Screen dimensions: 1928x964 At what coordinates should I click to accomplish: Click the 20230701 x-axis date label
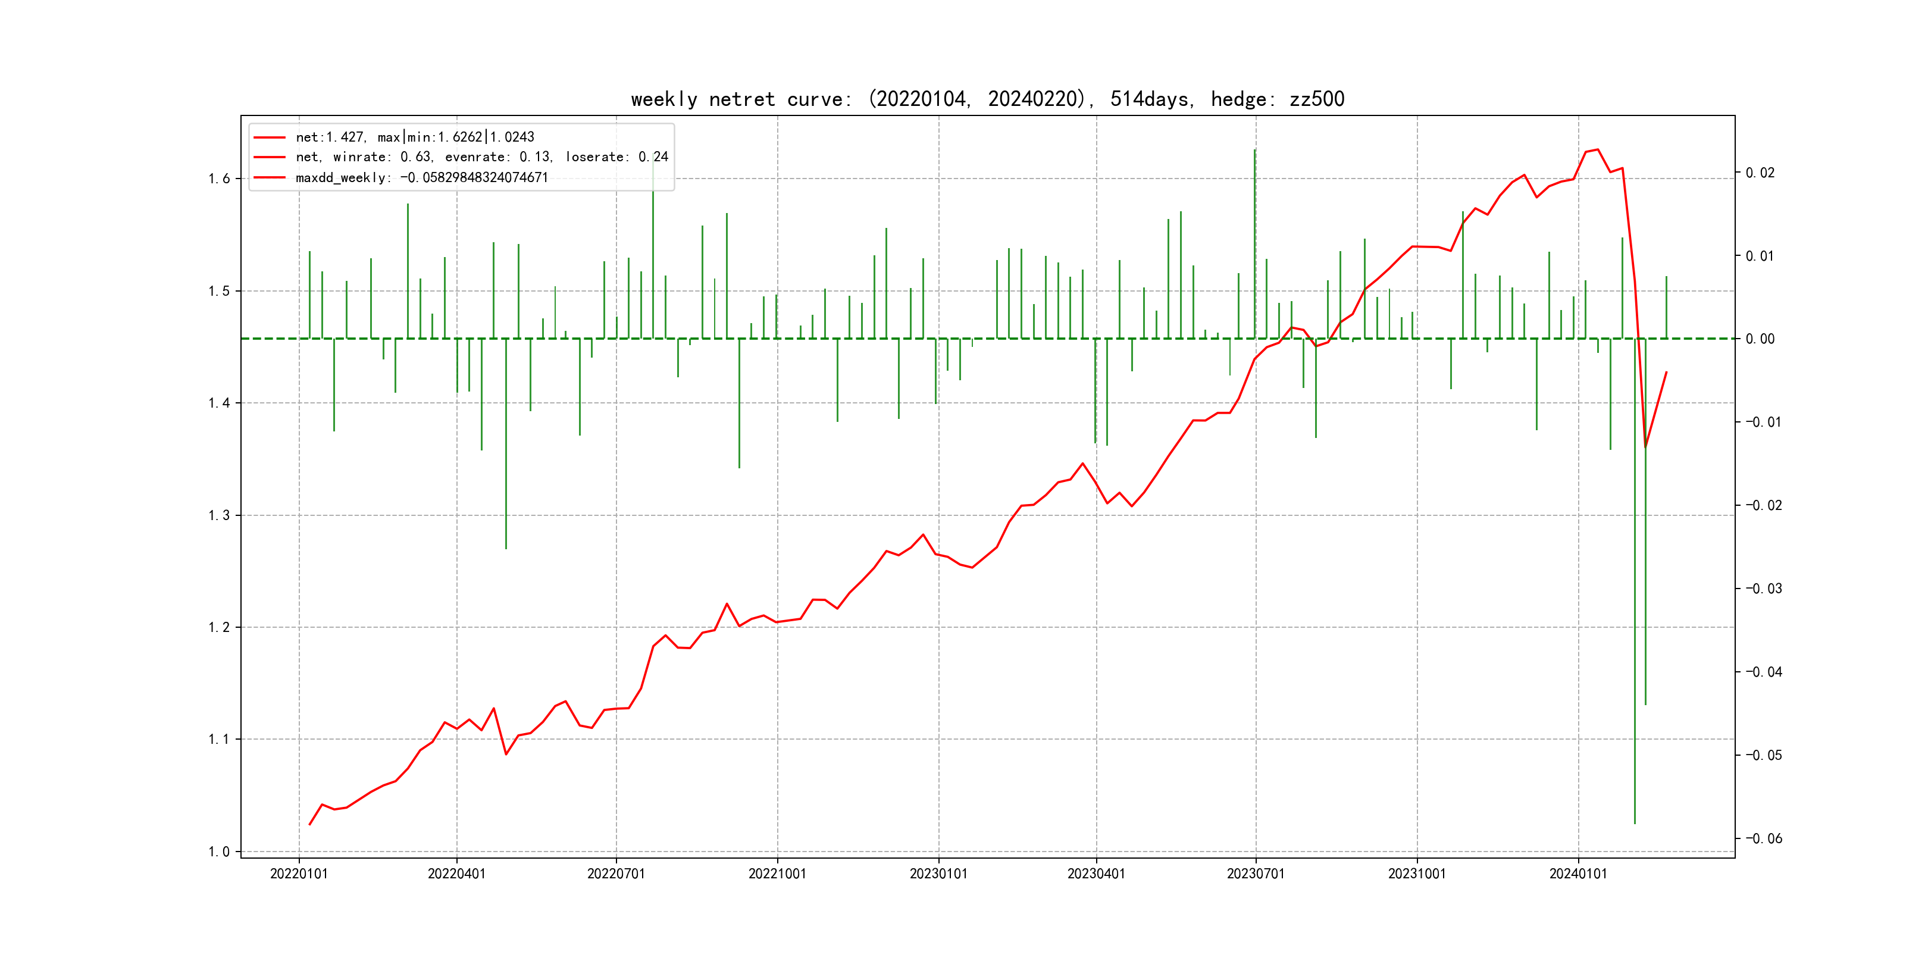click(x=1255, y=874)
